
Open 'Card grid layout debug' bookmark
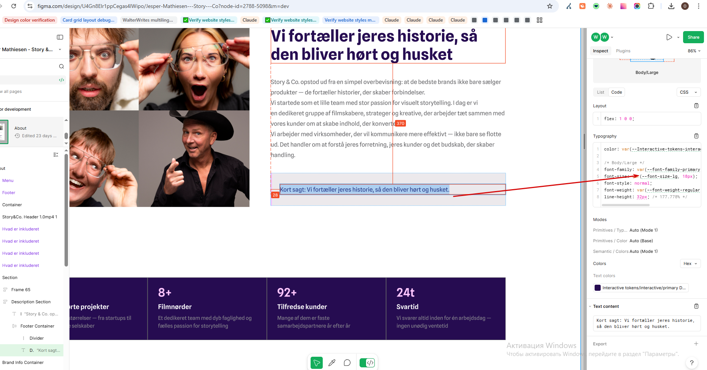tap(88, 20)
